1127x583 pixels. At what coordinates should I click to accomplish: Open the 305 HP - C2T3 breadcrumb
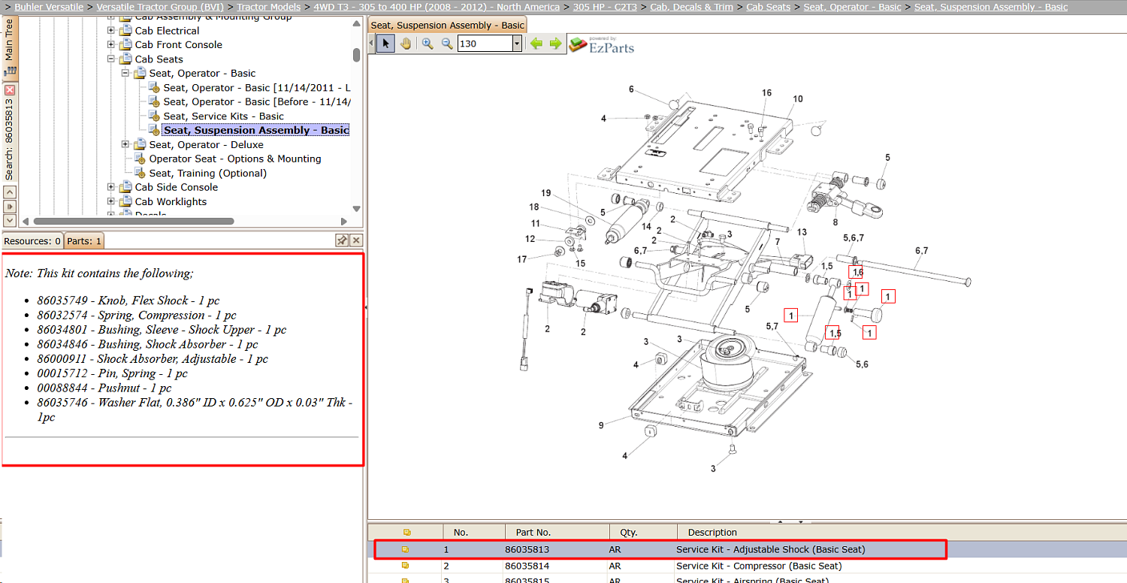point(605,7)
